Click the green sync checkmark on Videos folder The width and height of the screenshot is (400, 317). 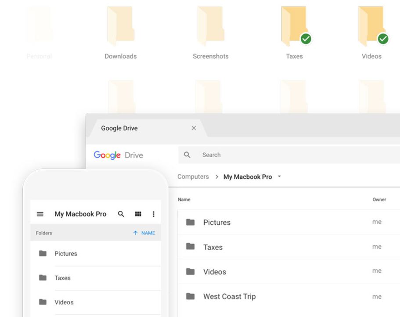pos(383,39)
